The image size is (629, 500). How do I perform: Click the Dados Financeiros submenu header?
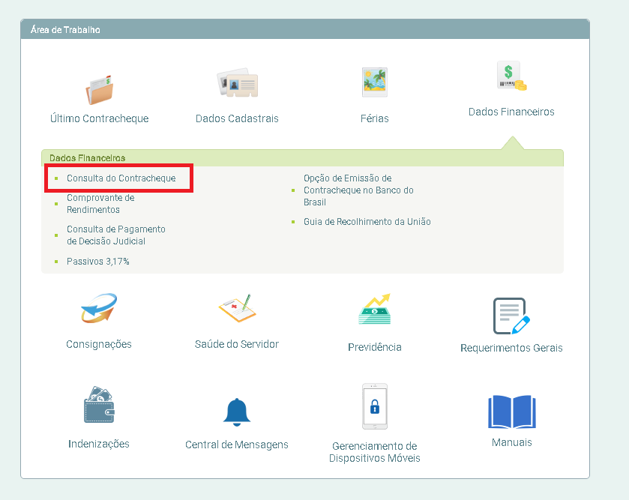click(x=88, y=158)
